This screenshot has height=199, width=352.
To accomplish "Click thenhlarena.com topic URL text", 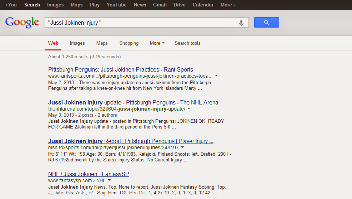I will click(117, 109).
